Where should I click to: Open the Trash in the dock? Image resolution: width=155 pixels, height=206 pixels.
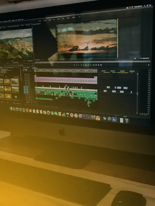(x=127, y=120)
